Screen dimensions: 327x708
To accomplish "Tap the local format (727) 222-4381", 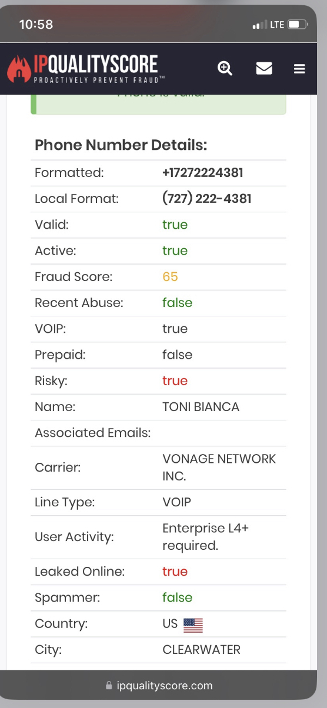I will coord(206,199).
